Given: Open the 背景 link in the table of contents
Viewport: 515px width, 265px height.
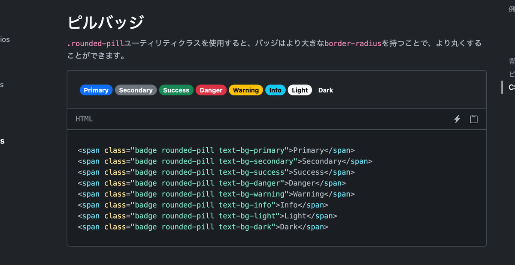Looking at the screenshot, I should click(x=511, y=61).
